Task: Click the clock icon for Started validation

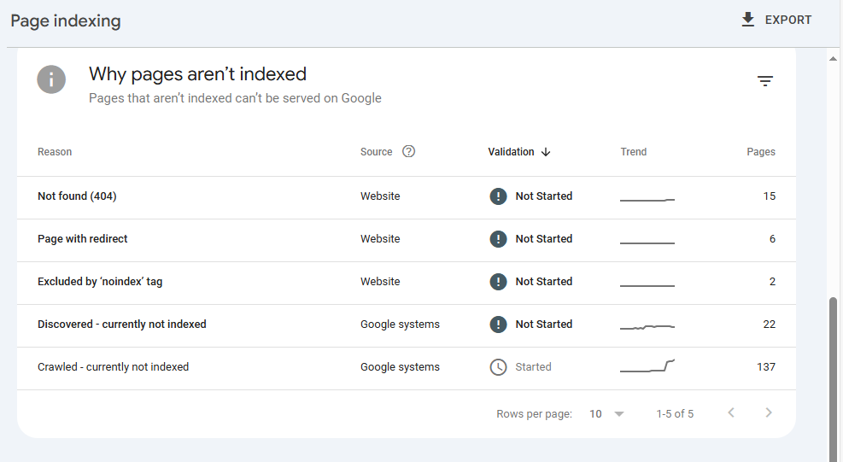Action: coord(498,367)
